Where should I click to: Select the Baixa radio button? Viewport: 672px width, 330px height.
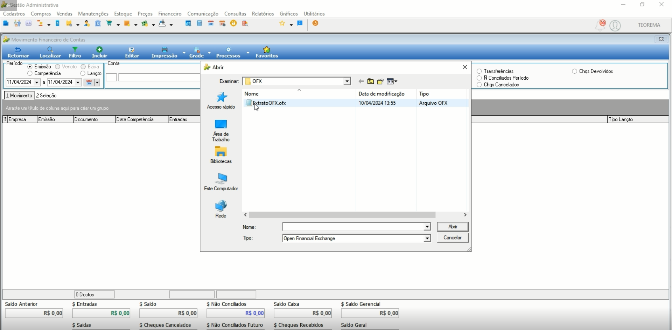coord(83,67)
